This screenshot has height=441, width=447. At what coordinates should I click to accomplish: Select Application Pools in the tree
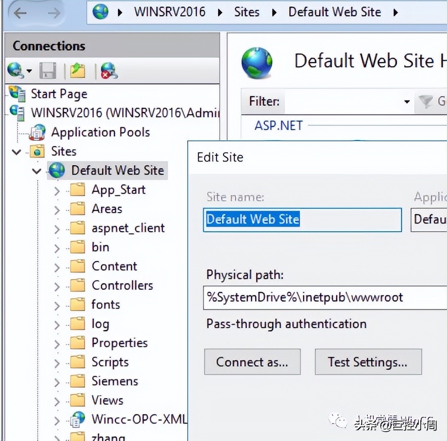pos(100,132)
